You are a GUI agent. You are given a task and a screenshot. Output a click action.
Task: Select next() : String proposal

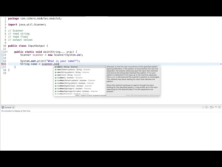(80, 67)
